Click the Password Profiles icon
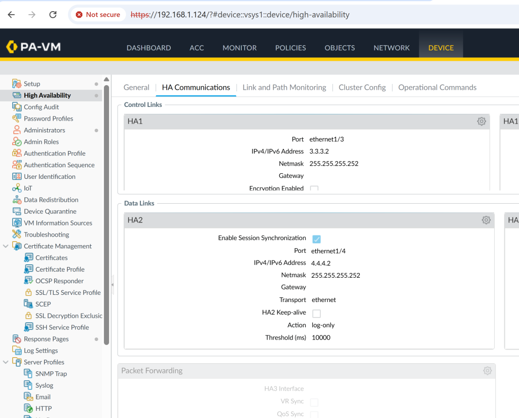519x418 pixels. (x=17, y=118)
